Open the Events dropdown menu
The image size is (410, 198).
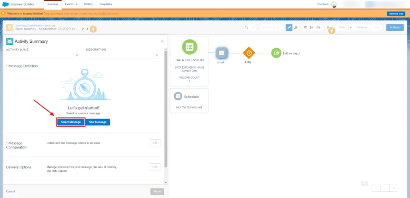point(71,4)
